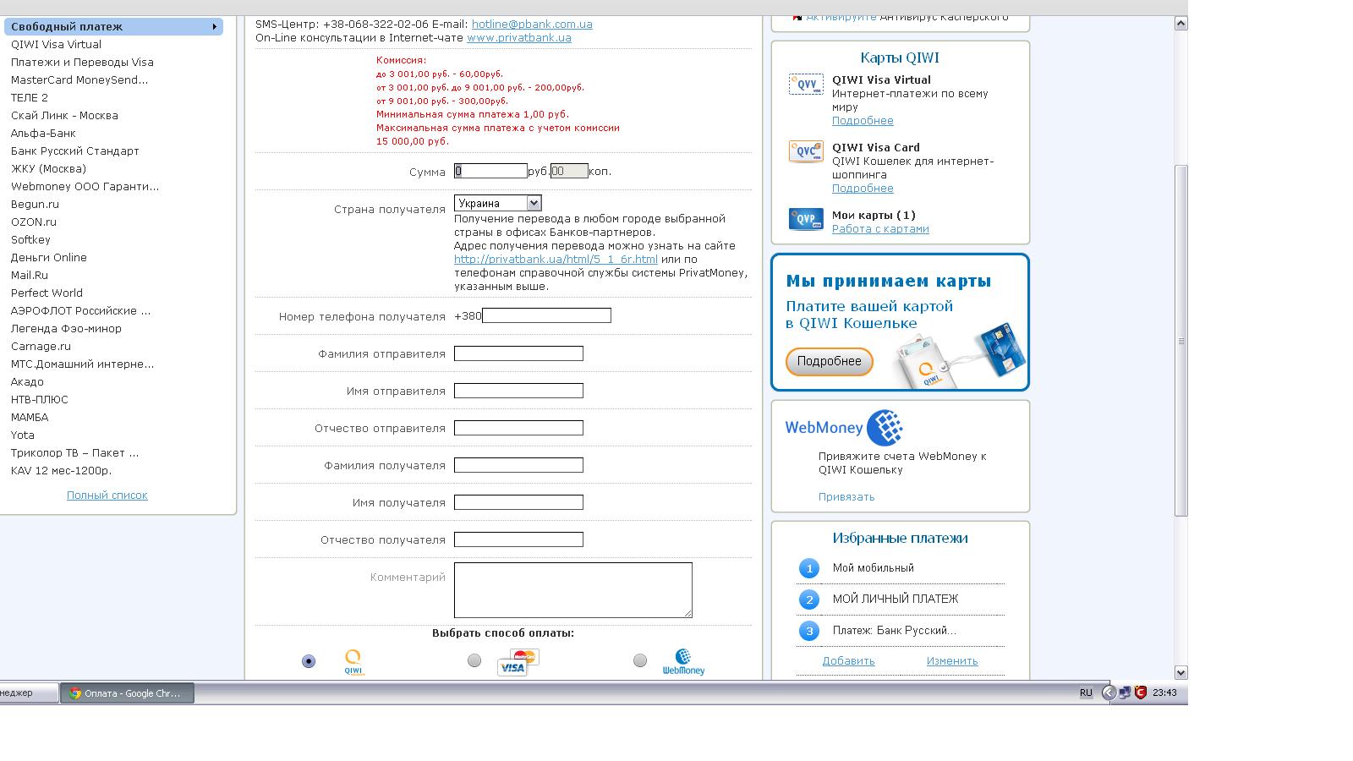The height and width of the screenshot is (761, 1353).
Task: Click the Комментарий text area
Action: 573,590
